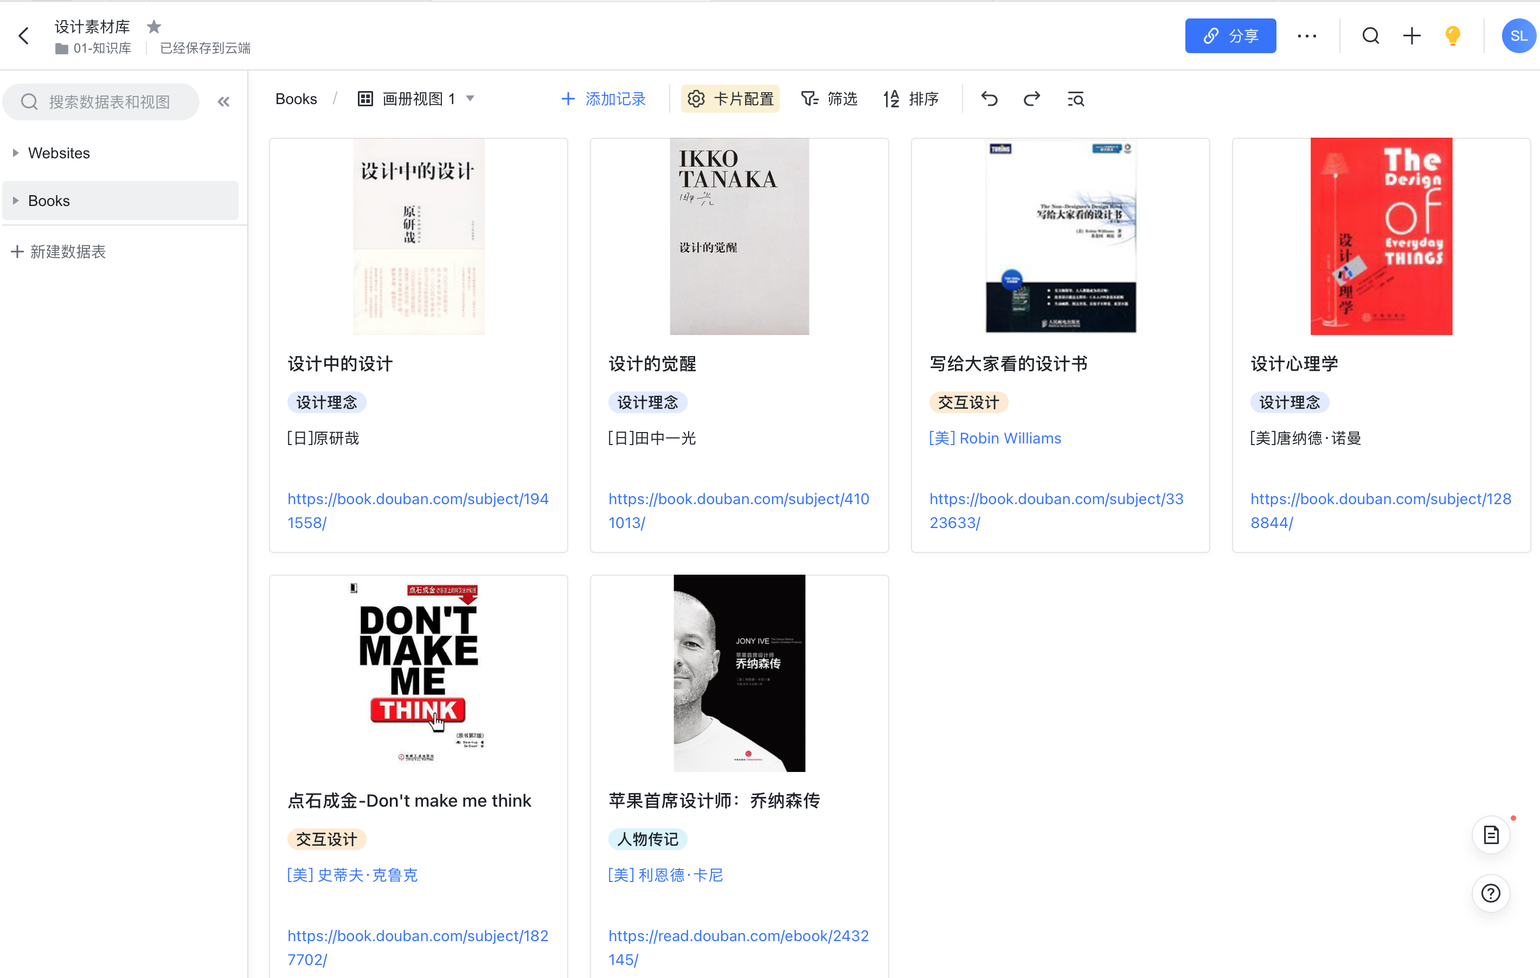This screenshot has height=978, width=1540.
Task: Open the 卡片配置 card configuration settings
Action: [730, 99]
